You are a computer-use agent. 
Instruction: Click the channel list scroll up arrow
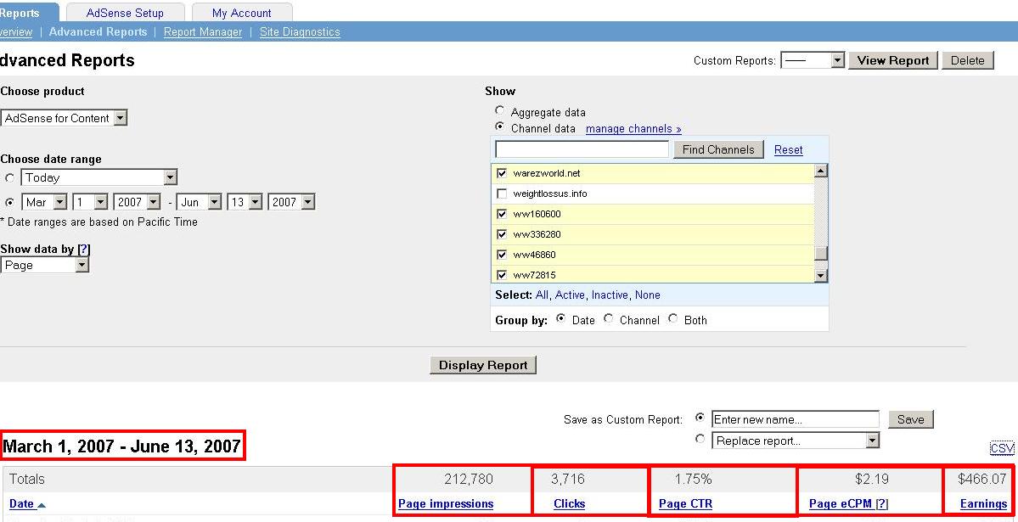(x=821, y=171)
